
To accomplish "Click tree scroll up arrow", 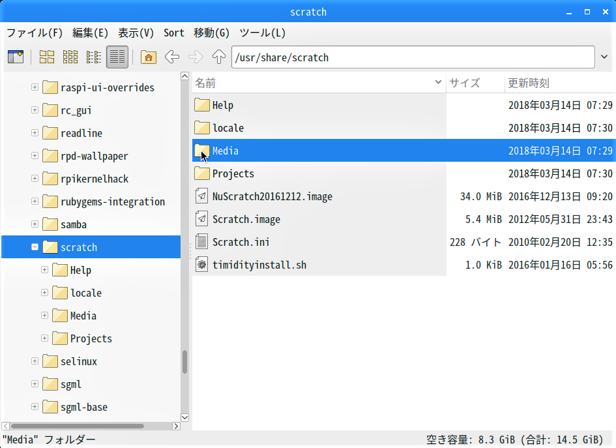I will pyautogui.click(x=184, y=76).
